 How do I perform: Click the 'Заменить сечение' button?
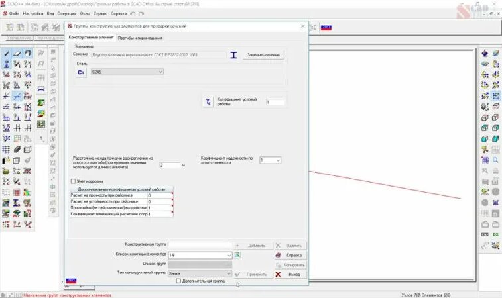(263, 55)
